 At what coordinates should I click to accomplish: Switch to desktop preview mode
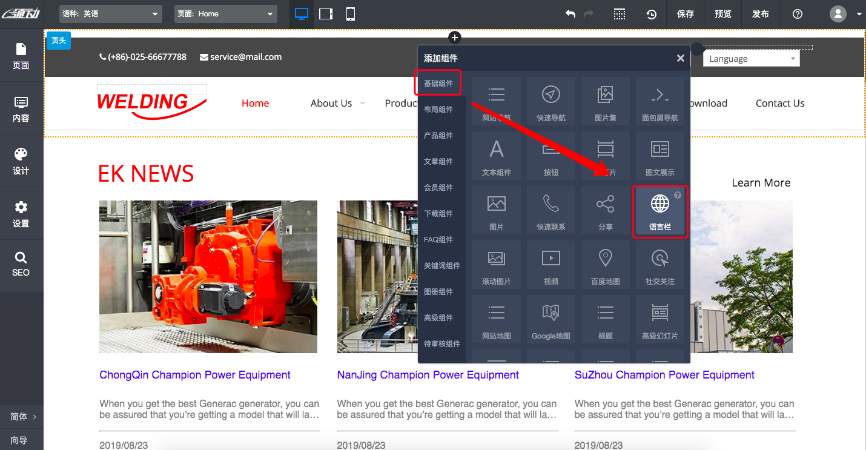click(302, 14)
